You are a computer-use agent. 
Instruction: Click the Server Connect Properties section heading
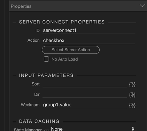62,22
